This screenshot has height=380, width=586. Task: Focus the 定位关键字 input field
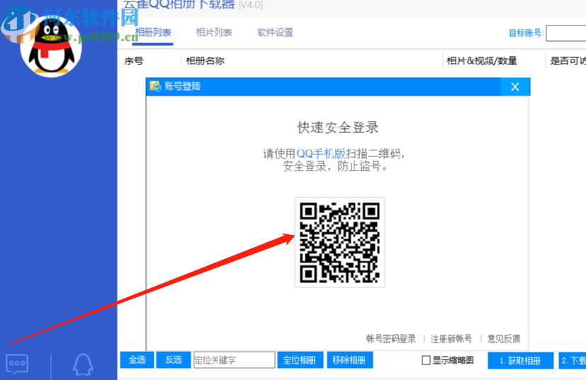[x=235, y=360]
